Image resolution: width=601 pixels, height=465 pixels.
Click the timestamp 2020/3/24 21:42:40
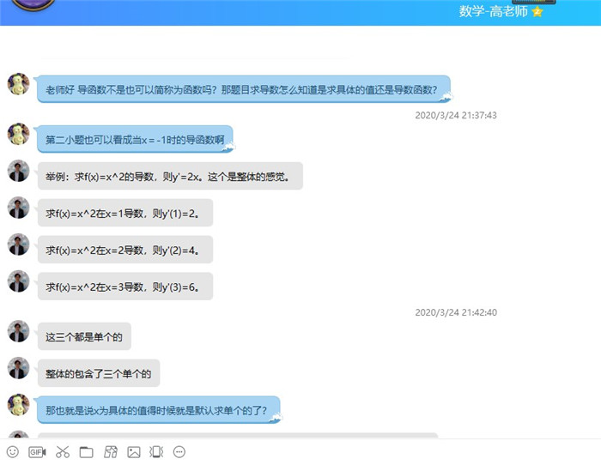[456, 313]
